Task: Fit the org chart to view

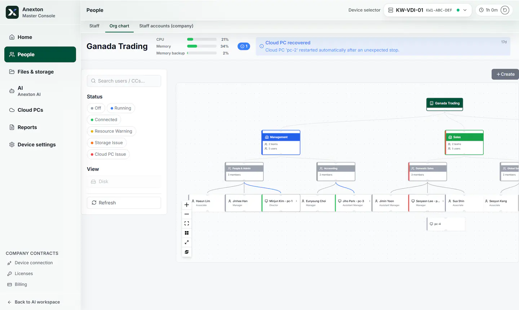Action: coord(187,223)
